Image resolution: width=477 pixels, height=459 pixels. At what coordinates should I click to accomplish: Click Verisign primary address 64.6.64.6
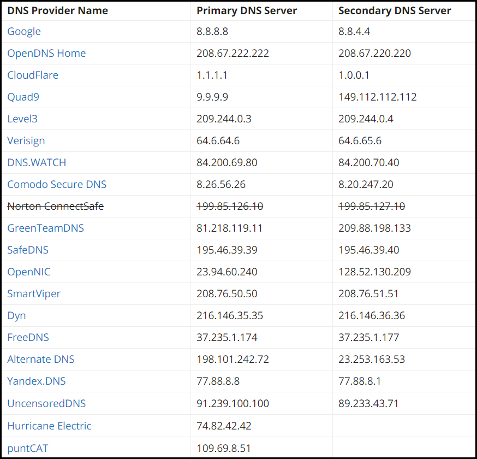tap(218, 141)
